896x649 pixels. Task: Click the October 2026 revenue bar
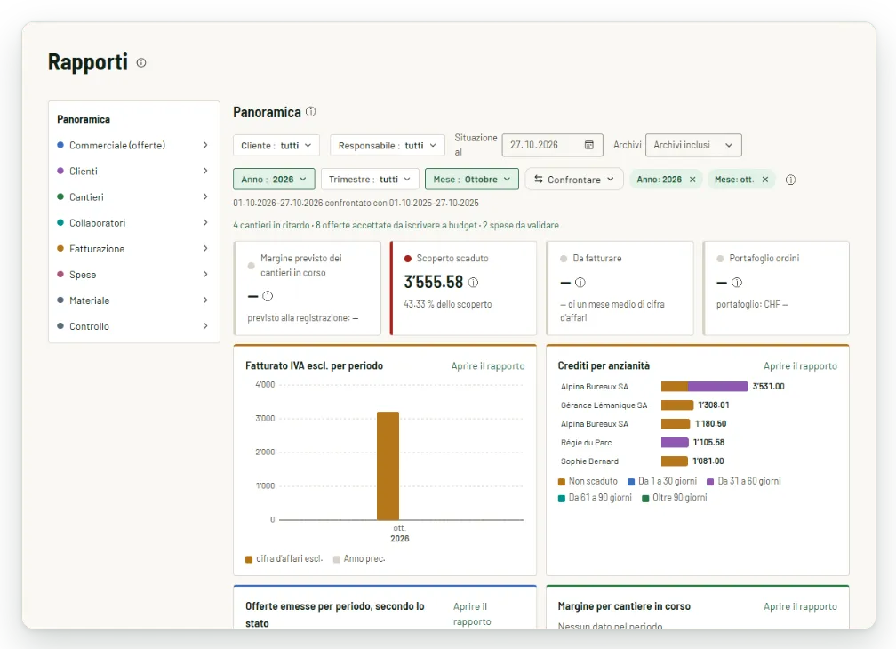(388, 466)
